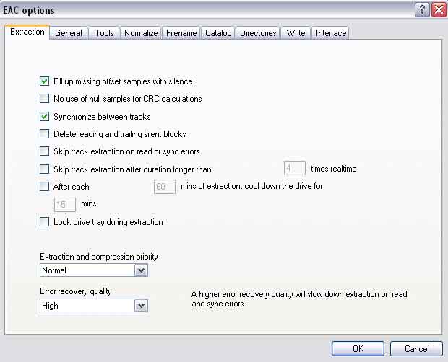This screenshot has width=448, height=362.
Task: Open the Directories tab
Action: [258, 33]
